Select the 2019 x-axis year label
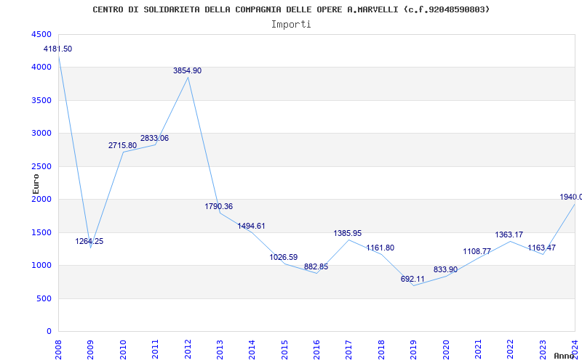This screenshot has width=582, height=363. (x=413, y=349)
